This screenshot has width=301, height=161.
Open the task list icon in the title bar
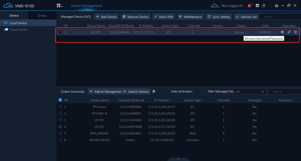tap(263, 6)
